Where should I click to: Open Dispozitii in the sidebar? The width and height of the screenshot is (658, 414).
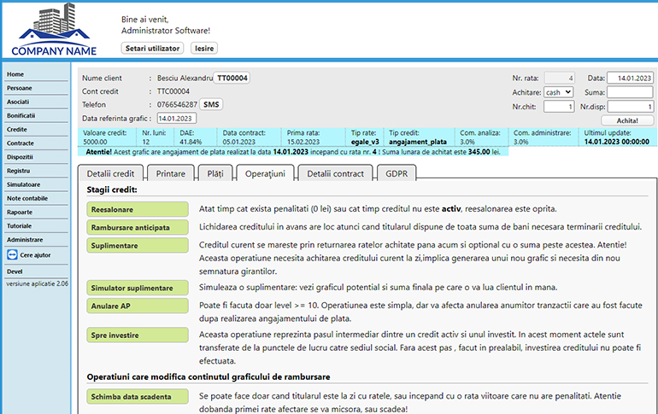[x=20, y=157]
